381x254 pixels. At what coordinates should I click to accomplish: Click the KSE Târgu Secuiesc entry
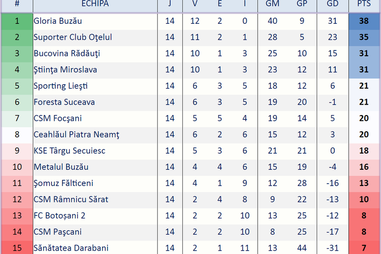pos(70,151)
